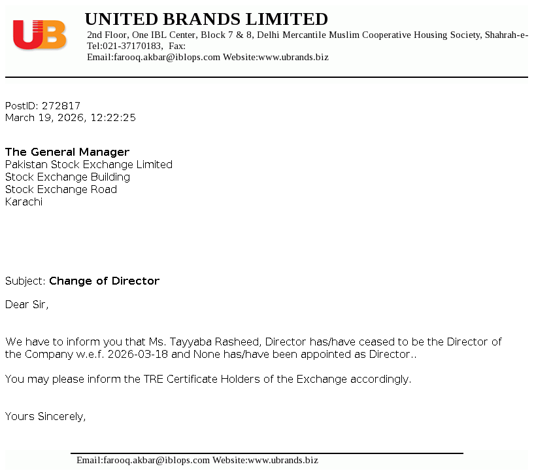Click the Change of Director subject
This screenshot has width=534, height=475.
[x=104, y=281]
